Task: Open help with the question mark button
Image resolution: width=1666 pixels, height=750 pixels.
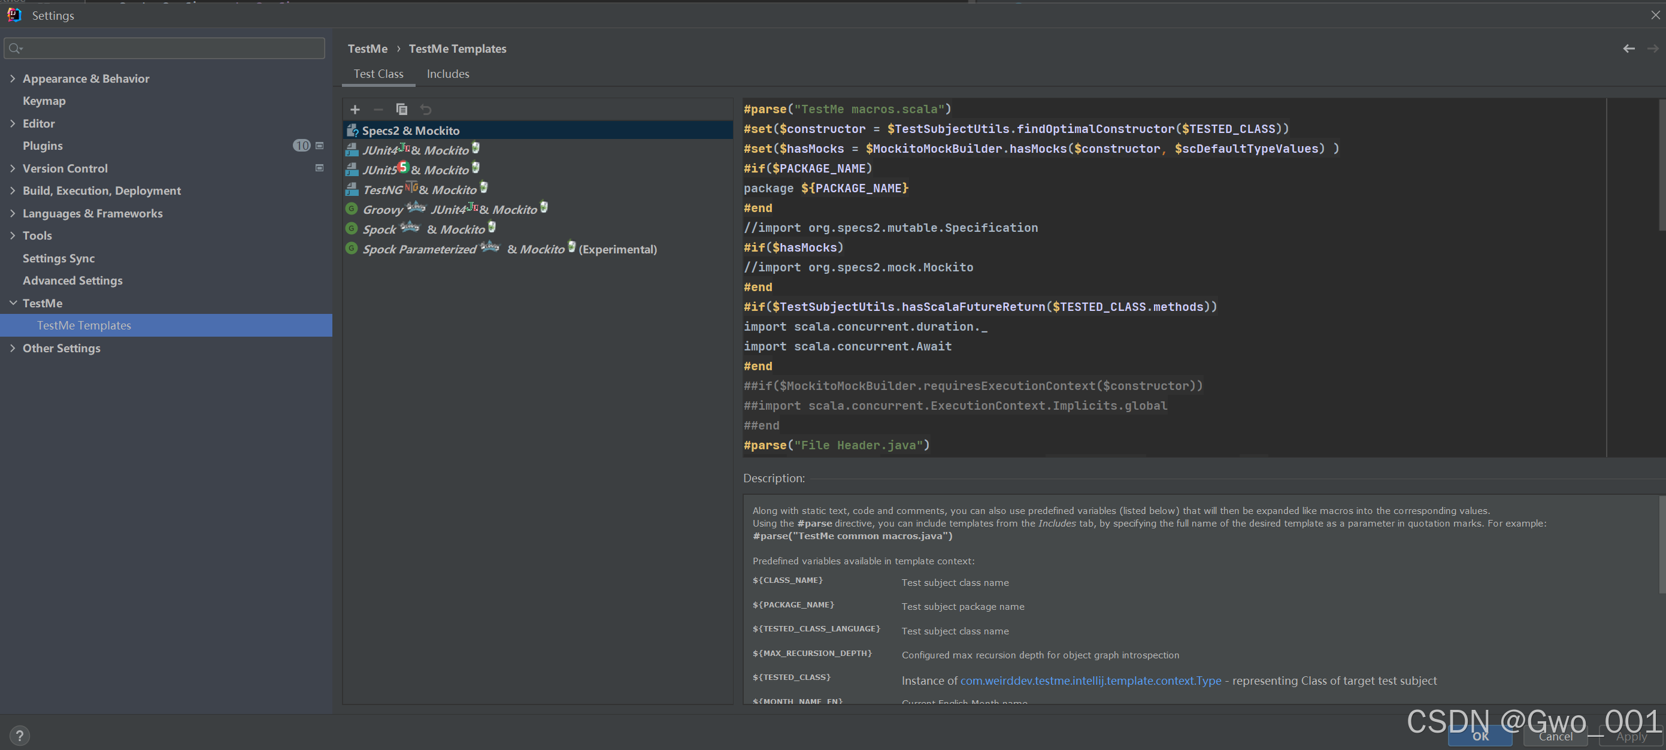Action: [x=19, y=735]
